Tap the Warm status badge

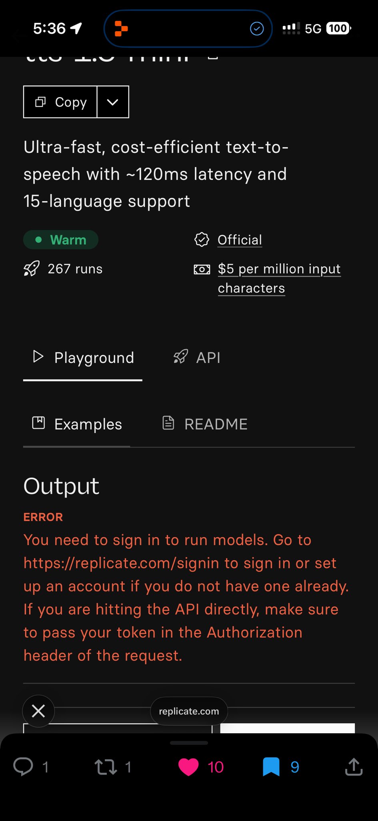click(61, 240)
